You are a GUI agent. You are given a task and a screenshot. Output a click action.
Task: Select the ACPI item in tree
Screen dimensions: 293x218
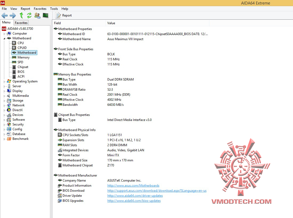21,77
